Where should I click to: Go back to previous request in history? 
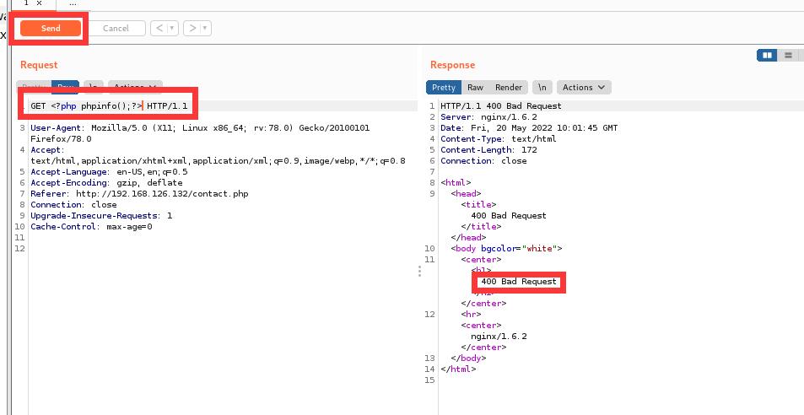pos(159,29)
